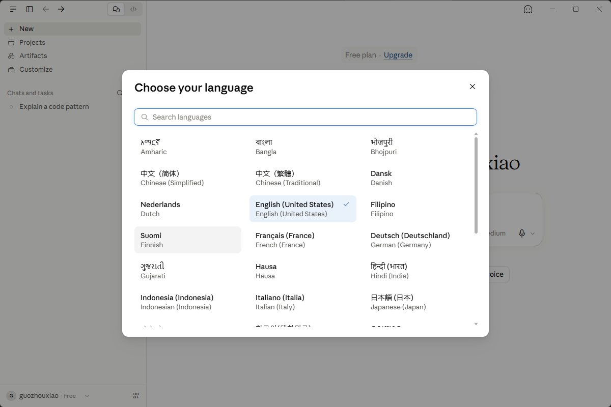Click the microphone voice input icon
611x407 pixels.
tap(522, 233)
